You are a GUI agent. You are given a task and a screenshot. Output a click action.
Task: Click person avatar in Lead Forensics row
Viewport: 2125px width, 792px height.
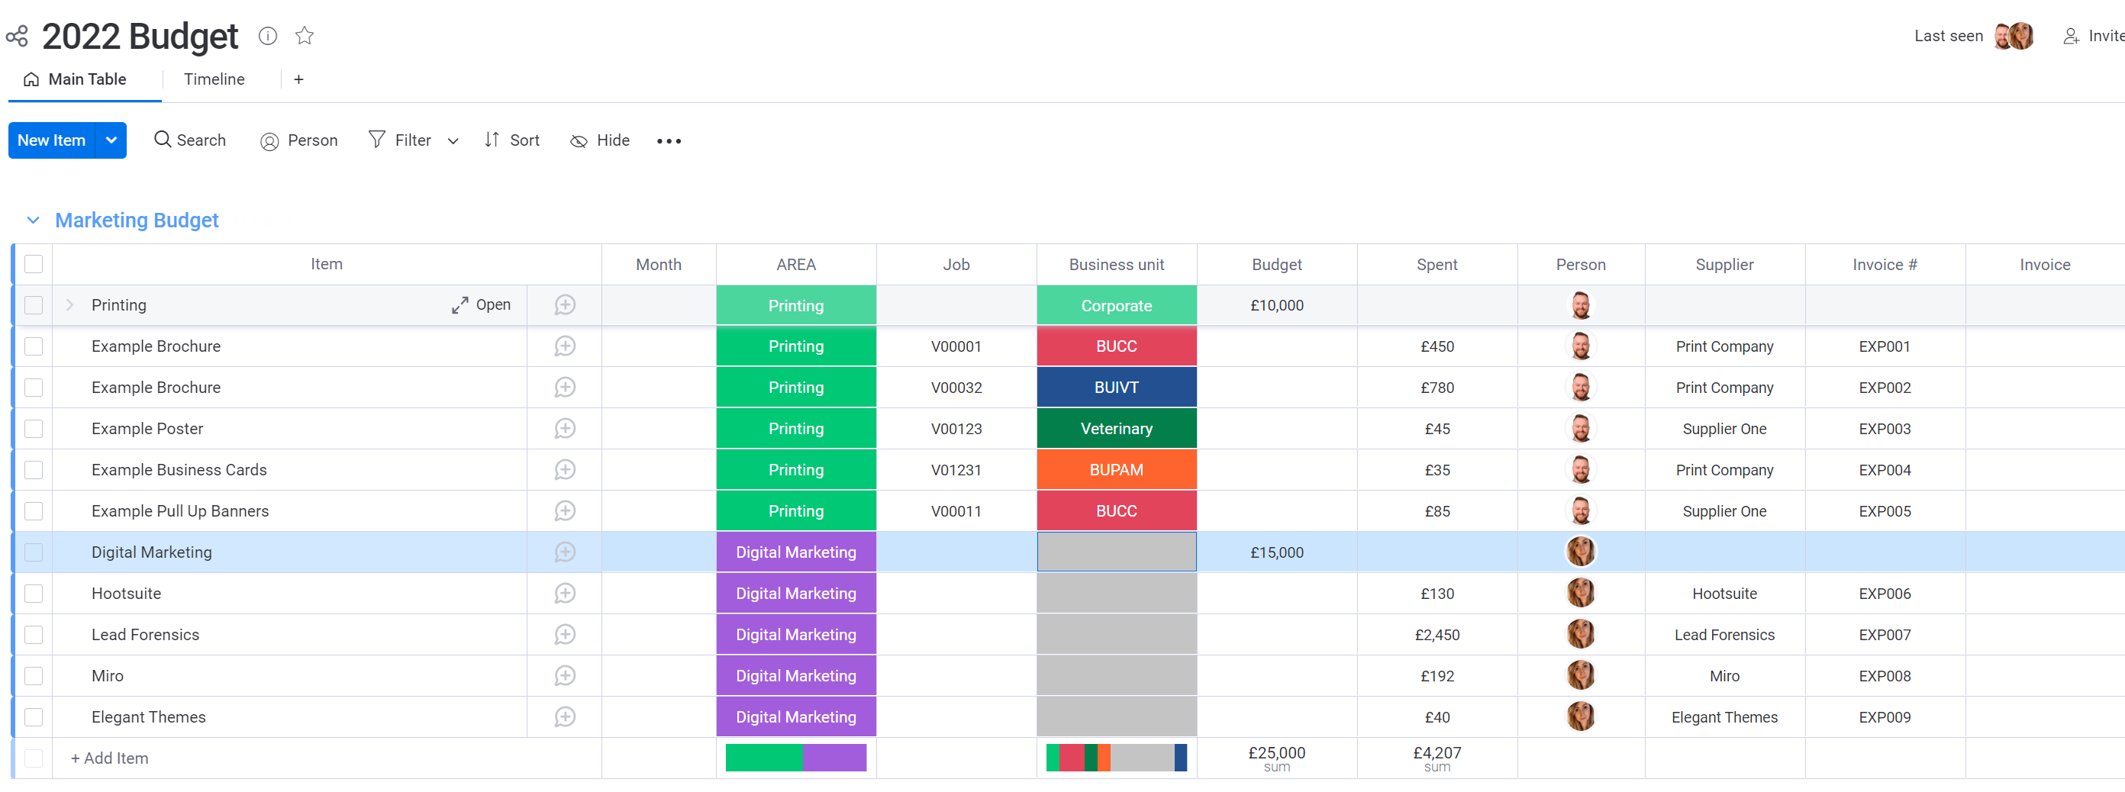point(1581,634)
